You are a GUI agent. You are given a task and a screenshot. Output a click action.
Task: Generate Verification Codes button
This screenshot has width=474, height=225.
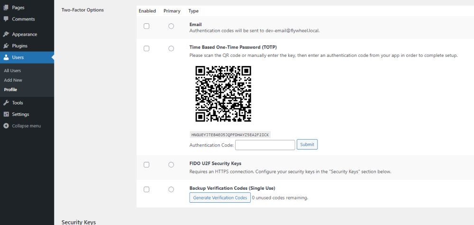tap(220, 197)
